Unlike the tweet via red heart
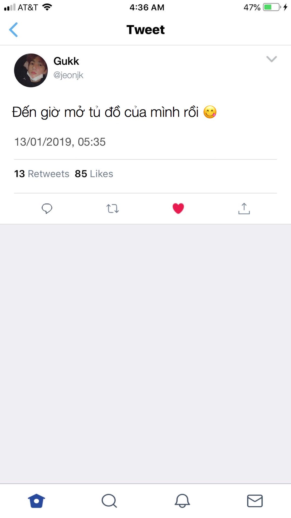This screenshot has width=291, height=518. click(x=178, y=208)
